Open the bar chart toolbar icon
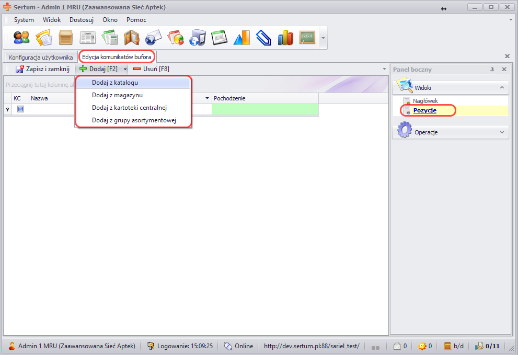Screen dimensions: 518x355 285,38
